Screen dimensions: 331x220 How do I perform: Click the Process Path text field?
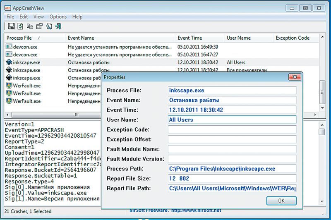click(232, 169)
